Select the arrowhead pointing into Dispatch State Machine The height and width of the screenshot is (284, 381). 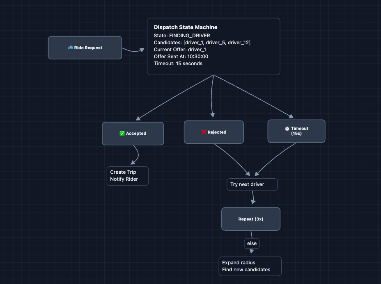[x=142, y=50]
